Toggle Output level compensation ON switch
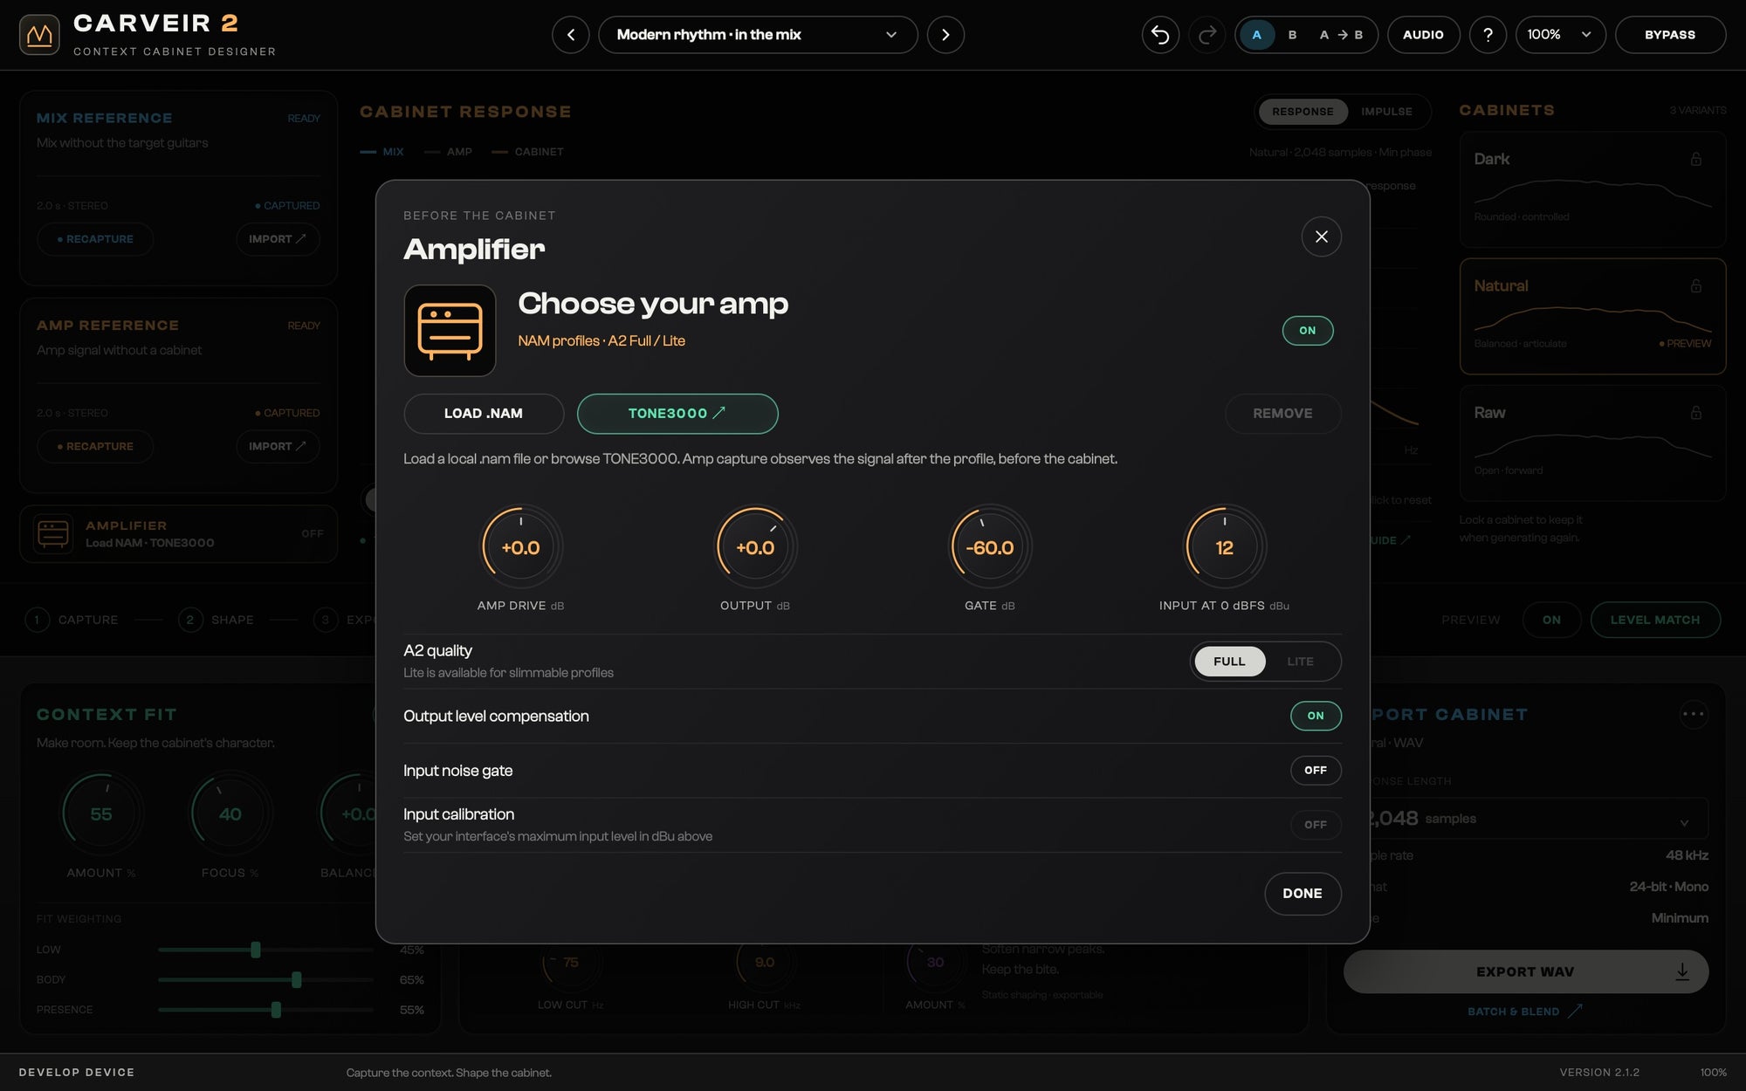Screen dimensions: 1746x1091 pos(1316,716)
